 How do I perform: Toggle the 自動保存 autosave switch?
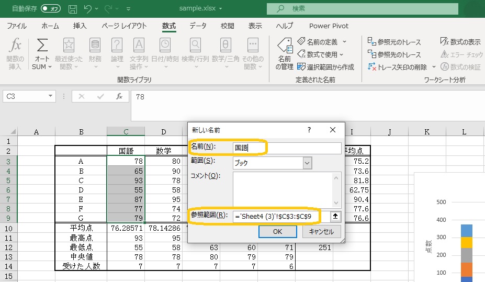point(51,9)
